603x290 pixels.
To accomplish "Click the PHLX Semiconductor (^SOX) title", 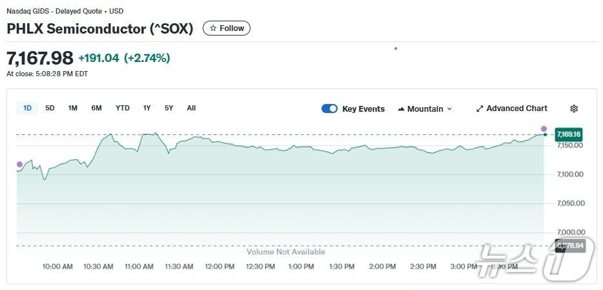I will [x=100, y=28].
